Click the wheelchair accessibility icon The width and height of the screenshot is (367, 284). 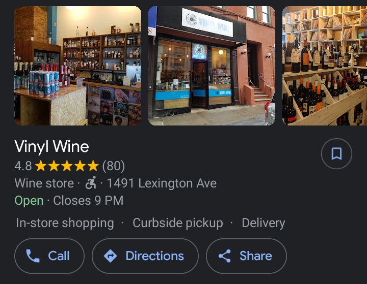(x=91, y=183)
